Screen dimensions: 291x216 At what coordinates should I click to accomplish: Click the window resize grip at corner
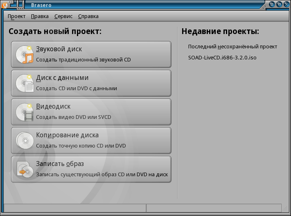[x=285, y=209]
